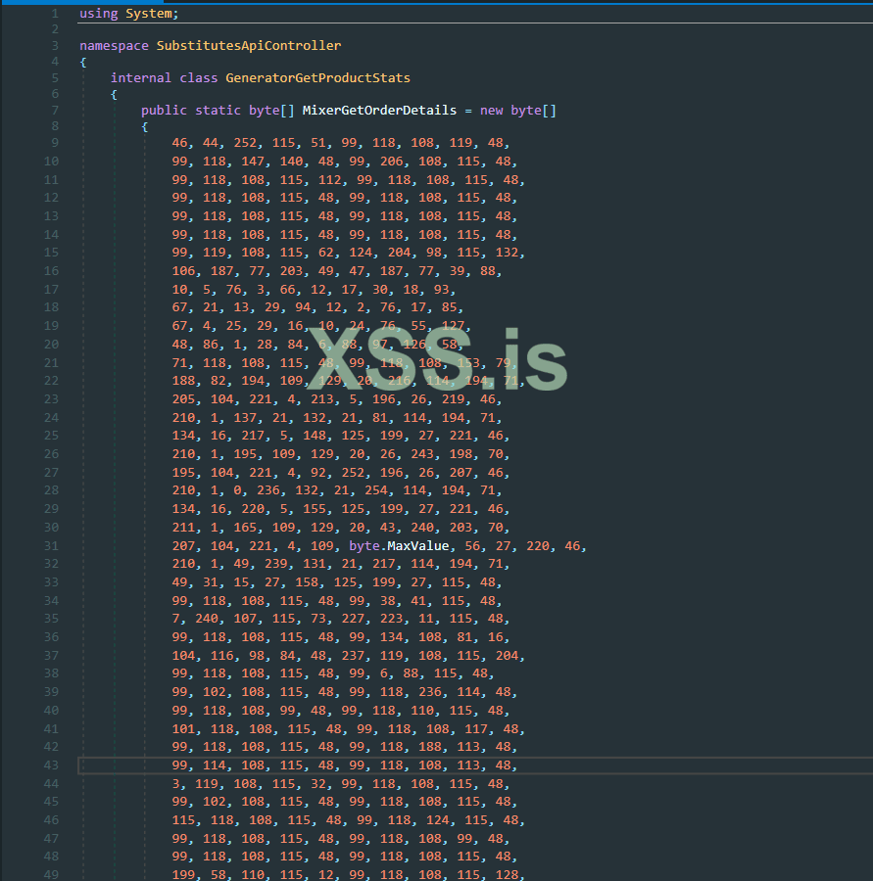Click line number 31 in the gutter
This screenshot has width=873, height=881.
click(51, 545)
